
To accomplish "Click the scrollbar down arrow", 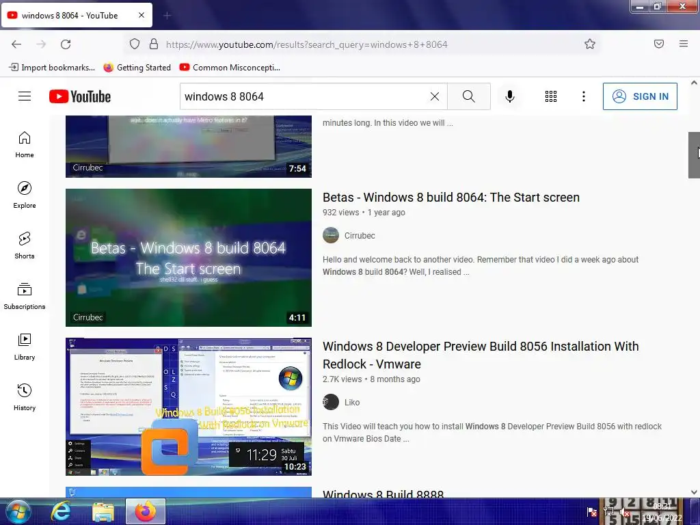I will point(694,492).
